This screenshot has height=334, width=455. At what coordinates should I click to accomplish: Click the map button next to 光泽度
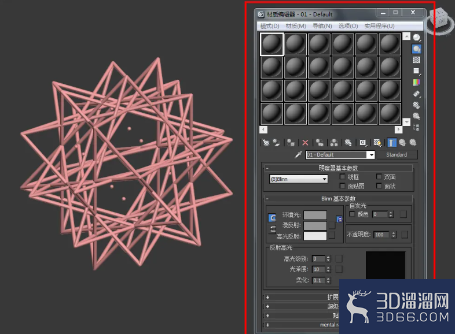[x=339, y=269]
